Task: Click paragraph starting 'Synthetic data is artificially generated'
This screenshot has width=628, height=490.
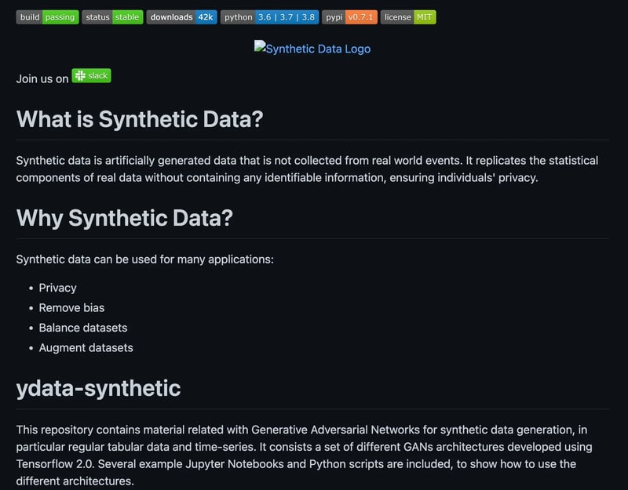Action: coord(307,169)
